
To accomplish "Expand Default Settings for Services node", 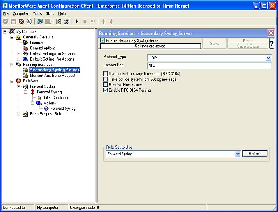I will (x=19, y=53).
